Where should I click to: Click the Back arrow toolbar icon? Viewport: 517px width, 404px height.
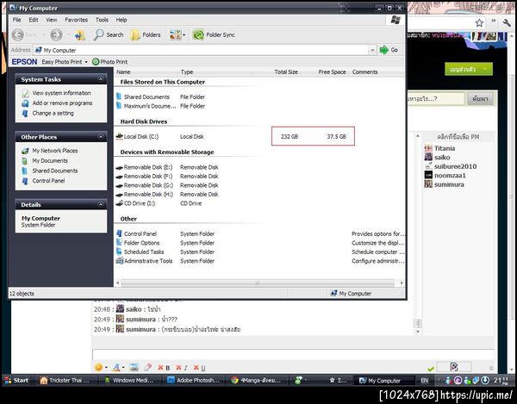(x=18, y=34)
